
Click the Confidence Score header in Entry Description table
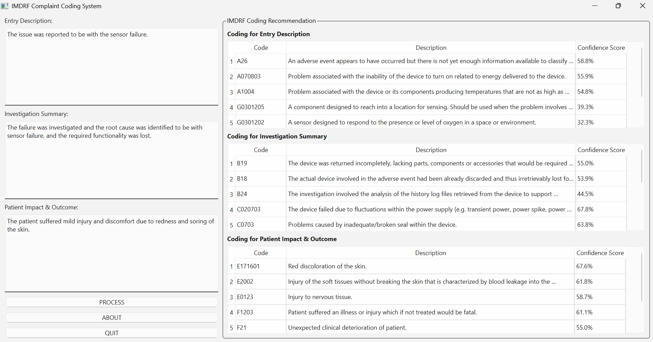coord(601,47)
